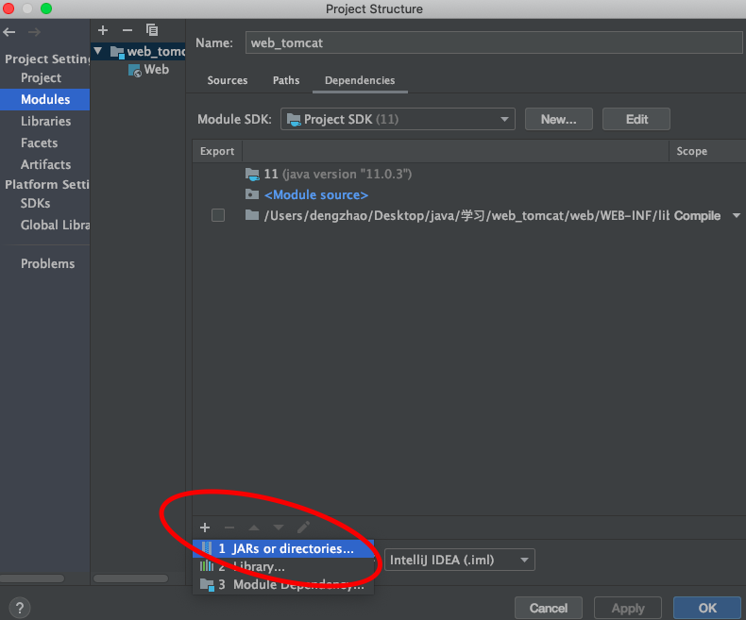Add dependency with plus icon
The height and width of the screenshot is (620, 746).
pyautogui.click(x=205, y=528)
